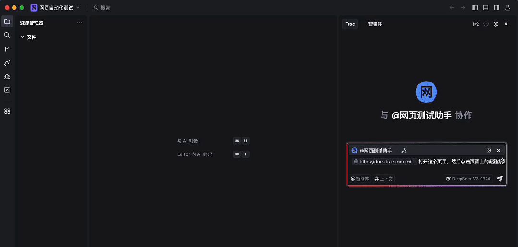Screen dimensions: 518x247
Task: Open the AI panel settings gear
Action: coord(496,24)
